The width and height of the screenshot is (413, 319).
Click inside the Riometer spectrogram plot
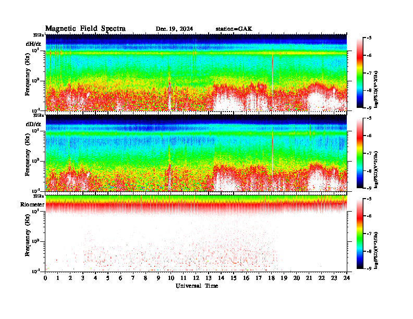[196, 234]
